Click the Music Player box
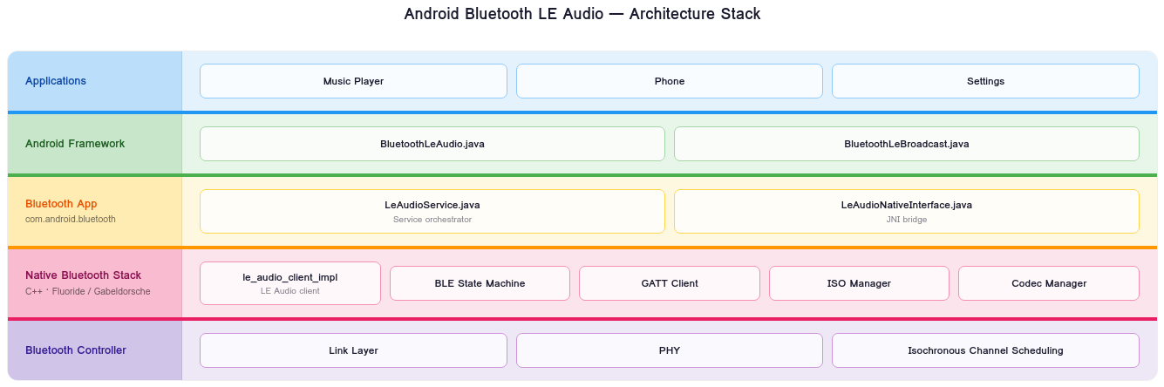Screen dimensions: 1164x387 pyautogui.click(x=353, y=81)
